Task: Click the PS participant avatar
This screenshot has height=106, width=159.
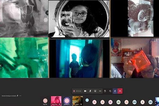Action: 95,102
